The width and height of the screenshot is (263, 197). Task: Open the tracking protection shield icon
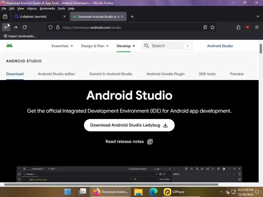[51, 27]
